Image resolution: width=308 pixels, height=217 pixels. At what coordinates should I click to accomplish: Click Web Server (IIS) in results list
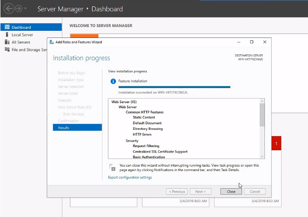(124, 102)
